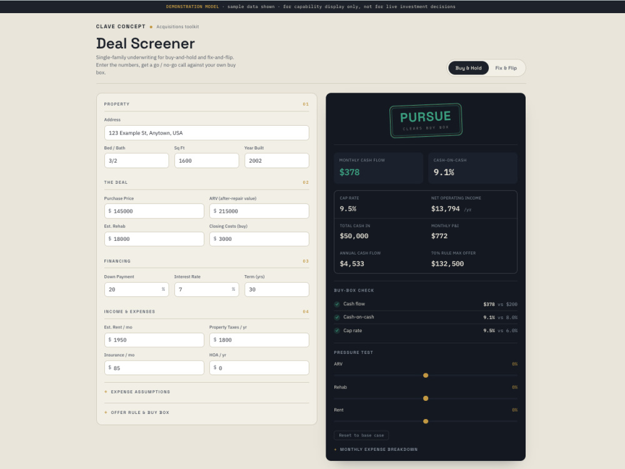Viewport: 625px width, 469px height.
Task: Click THE DEAL section heading
Action: [x=116, y=182]
